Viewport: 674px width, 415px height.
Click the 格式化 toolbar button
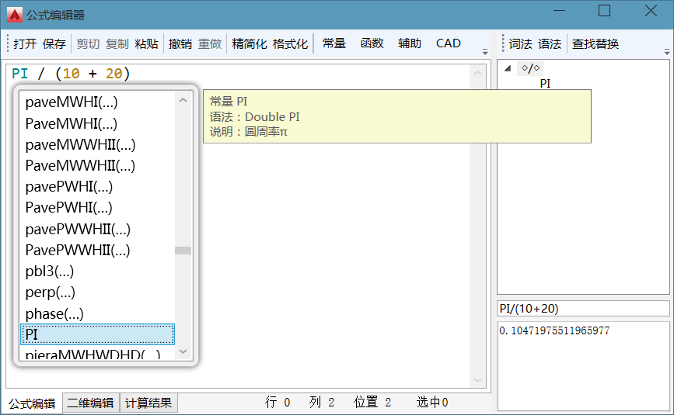point(290,43)
